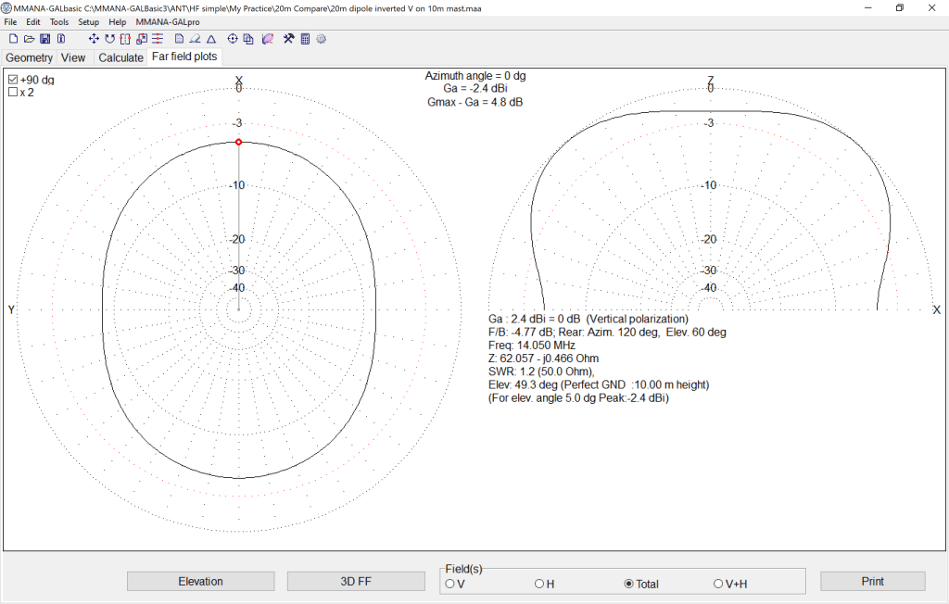This screenshot has height=604, width=949.
Task: Click the hammer and wrench setup icon
Action: [x=289, y=39]
